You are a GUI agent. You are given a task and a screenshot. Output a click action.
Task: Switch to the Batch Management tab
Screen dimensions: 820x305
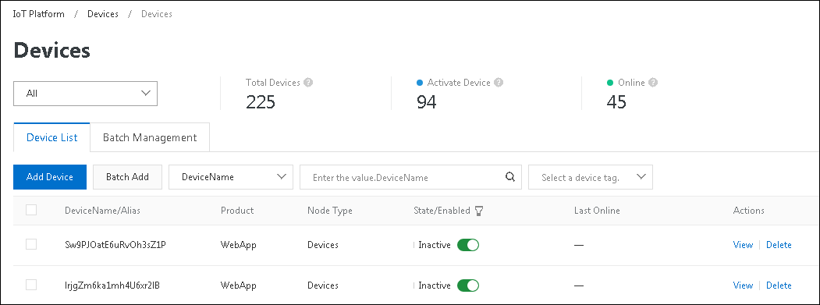point(150,137)
